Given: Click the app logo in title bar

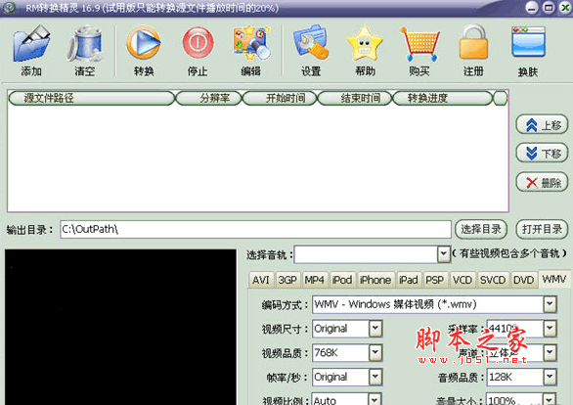Looking at the screenshot, I should (x=9, y=7).
